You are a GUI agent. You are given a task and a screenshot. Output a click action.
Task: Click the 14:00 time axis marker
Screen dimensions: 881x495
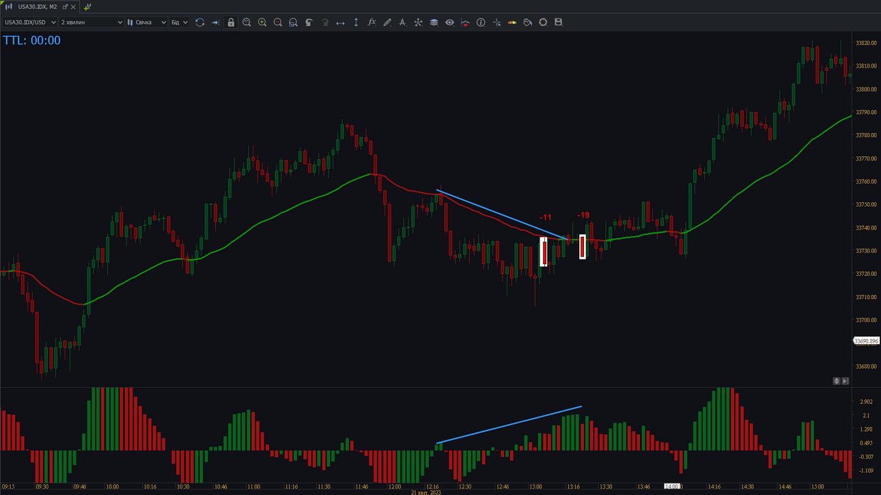tap(672, 487)
